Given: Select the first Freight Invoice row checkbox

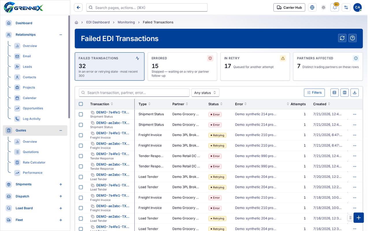Looking at the screenshot, I should [x=81, y=135].
